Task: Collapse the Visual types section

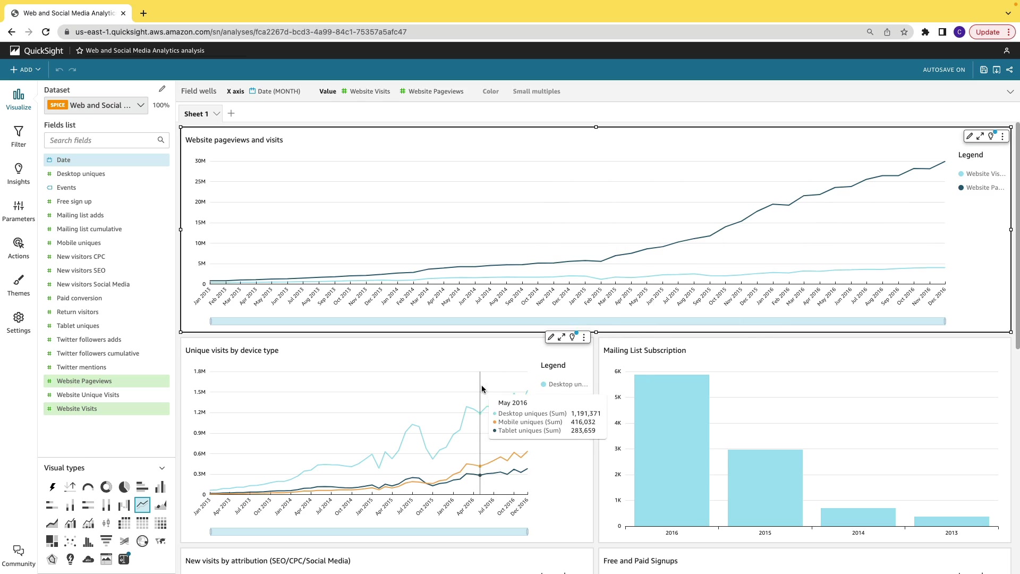Action: tap(162, 468)
